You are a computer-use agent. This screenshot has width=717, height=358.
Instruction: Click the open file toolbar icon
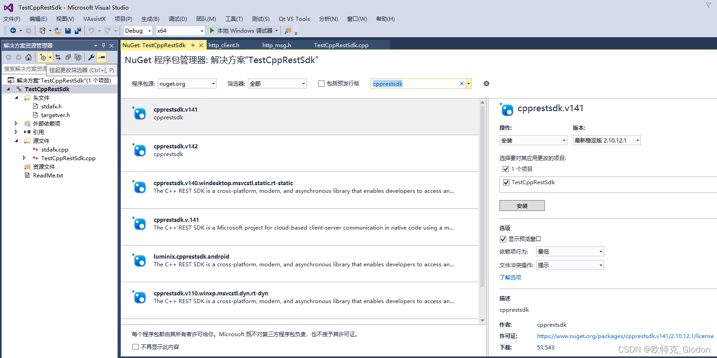point(58,30)
